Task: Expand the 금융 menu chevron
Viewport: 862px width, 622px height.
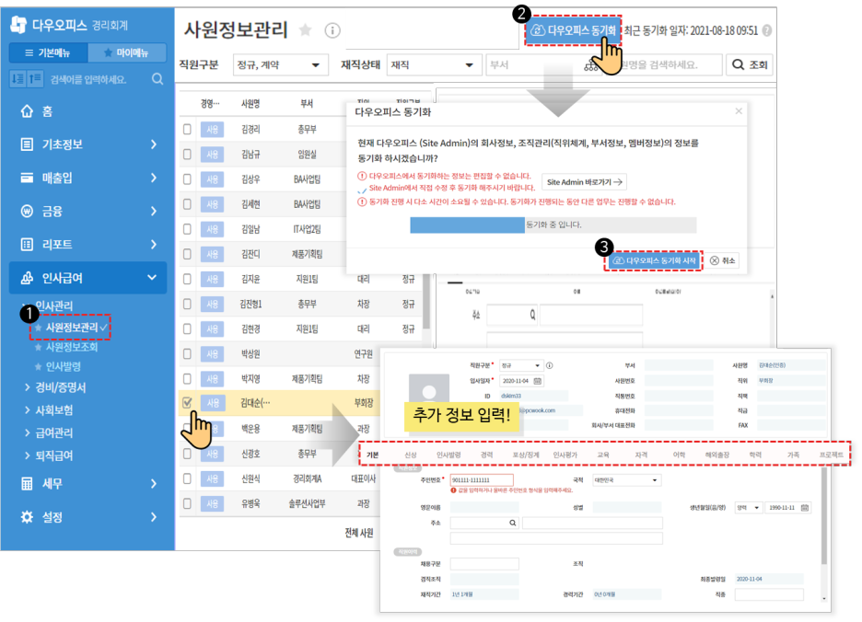Action: (x=154, y=211)
